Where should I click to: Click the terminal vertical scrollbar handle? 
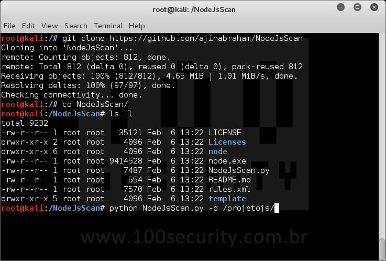[382, 249]
